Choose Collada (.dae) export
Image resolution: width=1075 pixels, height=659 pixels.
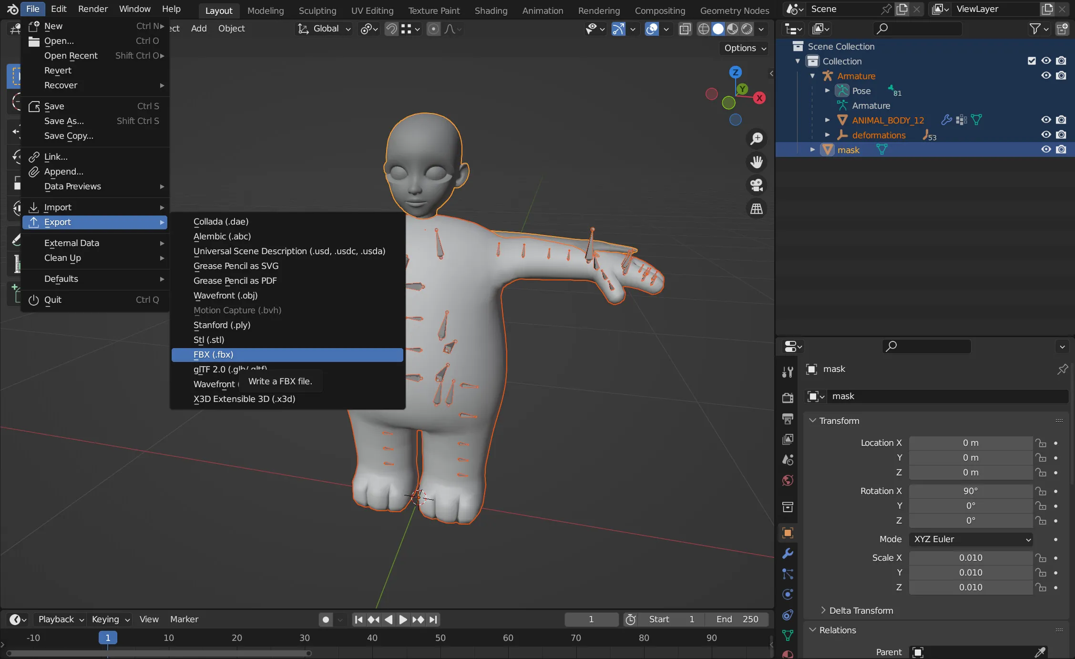[x=287, y=222]
